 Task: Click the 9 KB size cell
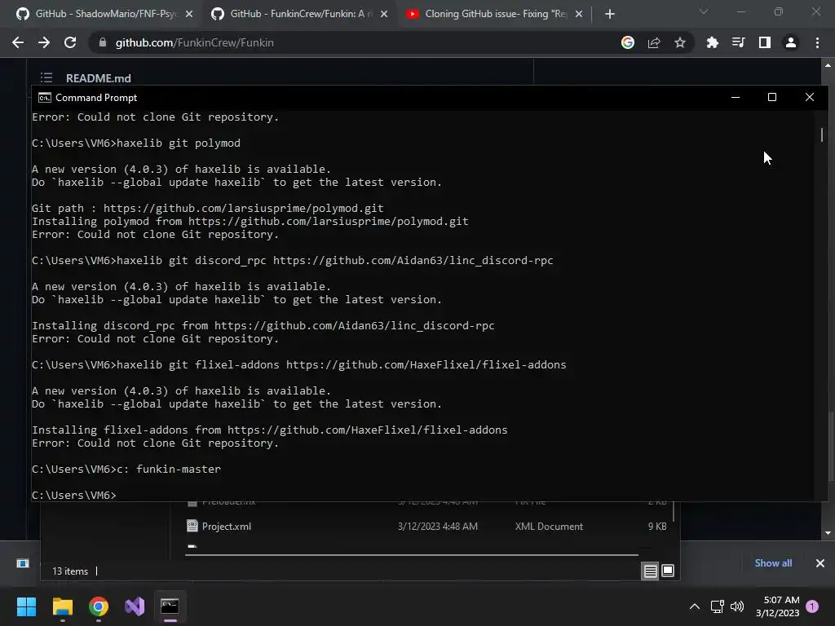click(657, 527)
